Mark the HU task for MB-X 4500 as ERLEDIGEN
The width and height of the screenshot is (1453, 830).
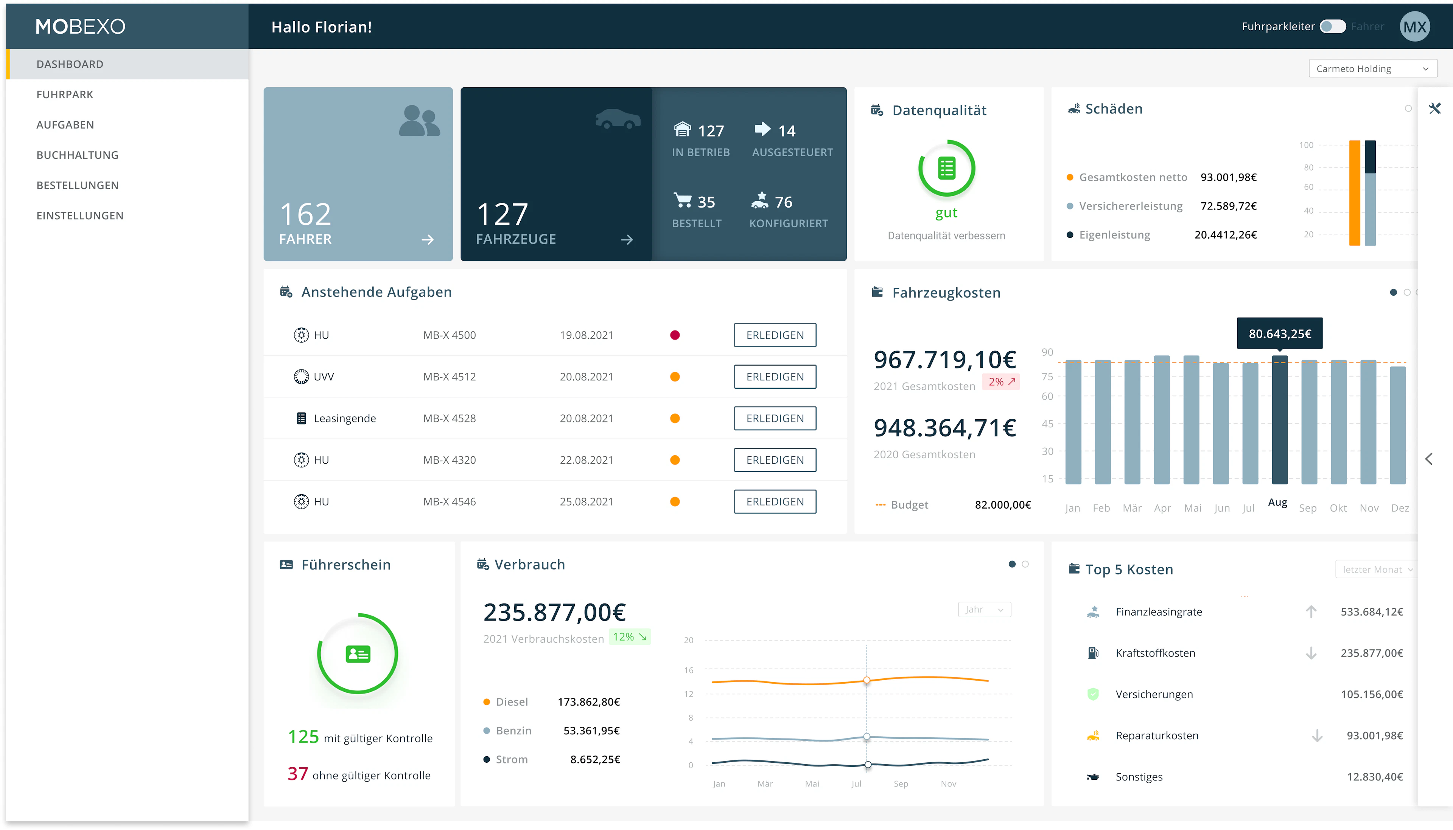coord(775,335)
